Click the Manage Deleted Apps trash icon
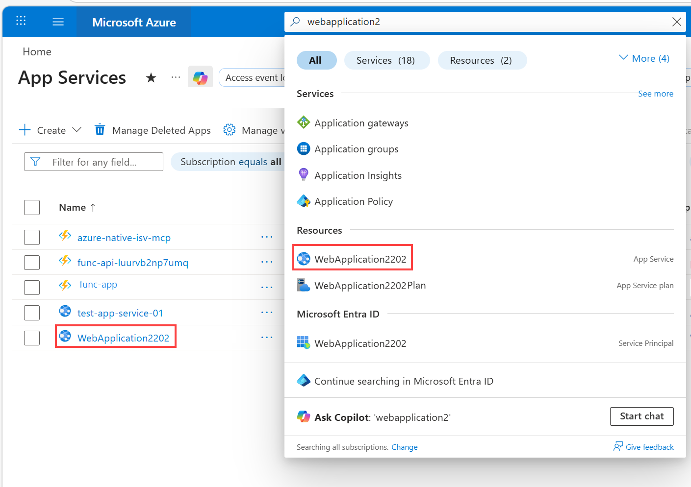This screenshot has height=487, width=691. click(x=100, y=129)
